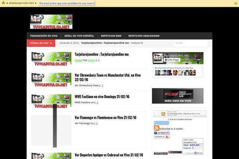Click the Alexa Site Info rank widget

[193, 146]
